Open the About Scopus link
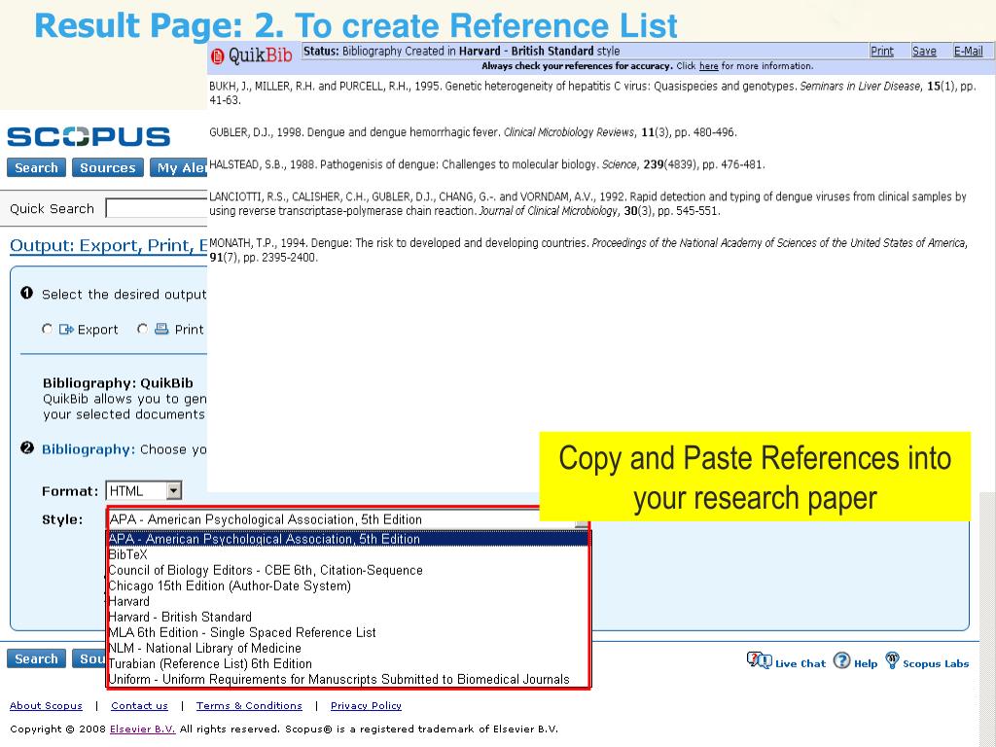 (46, 706)
